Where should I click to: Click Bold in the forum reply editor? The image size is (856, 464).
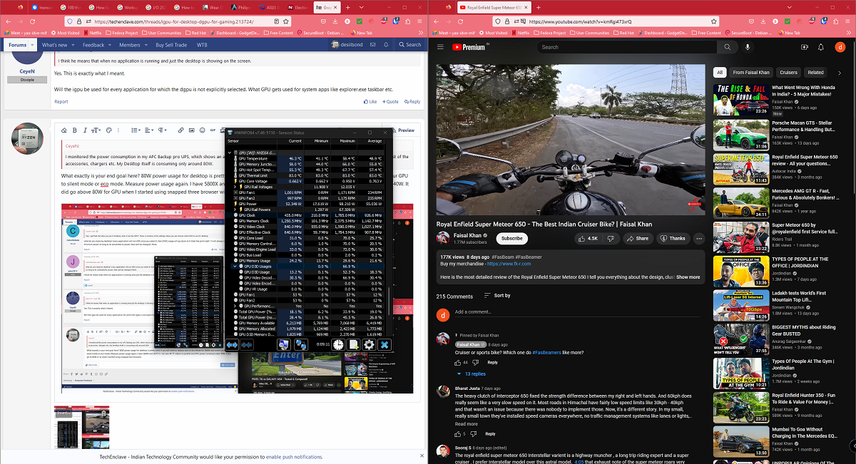click(x=75, y=130)
